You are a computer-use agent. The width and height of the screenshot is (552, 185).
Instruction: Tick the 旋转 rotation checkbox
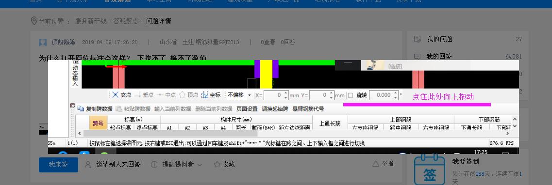point(351,95)
